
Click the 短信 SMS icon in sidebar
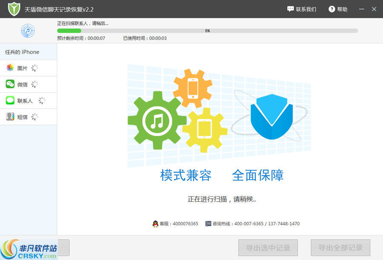[x=9, y=117]
